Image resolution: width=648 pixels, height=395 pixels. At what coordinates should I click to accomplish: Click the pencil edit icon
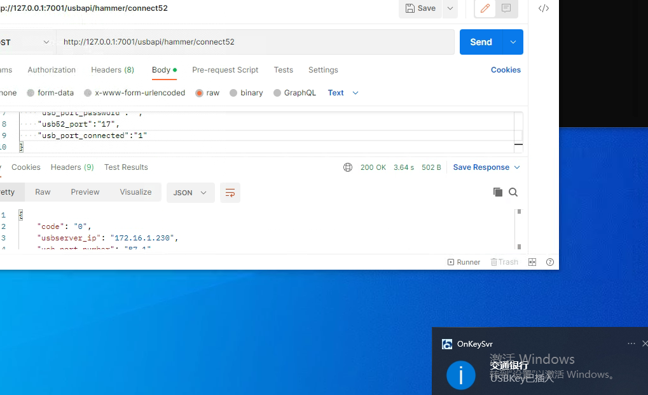(x=485, y=8)
